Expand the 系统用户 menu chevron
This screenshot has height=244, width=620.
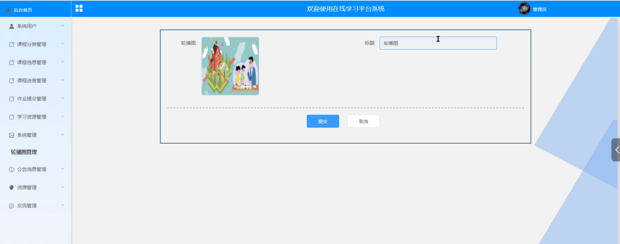pos(63,26)
